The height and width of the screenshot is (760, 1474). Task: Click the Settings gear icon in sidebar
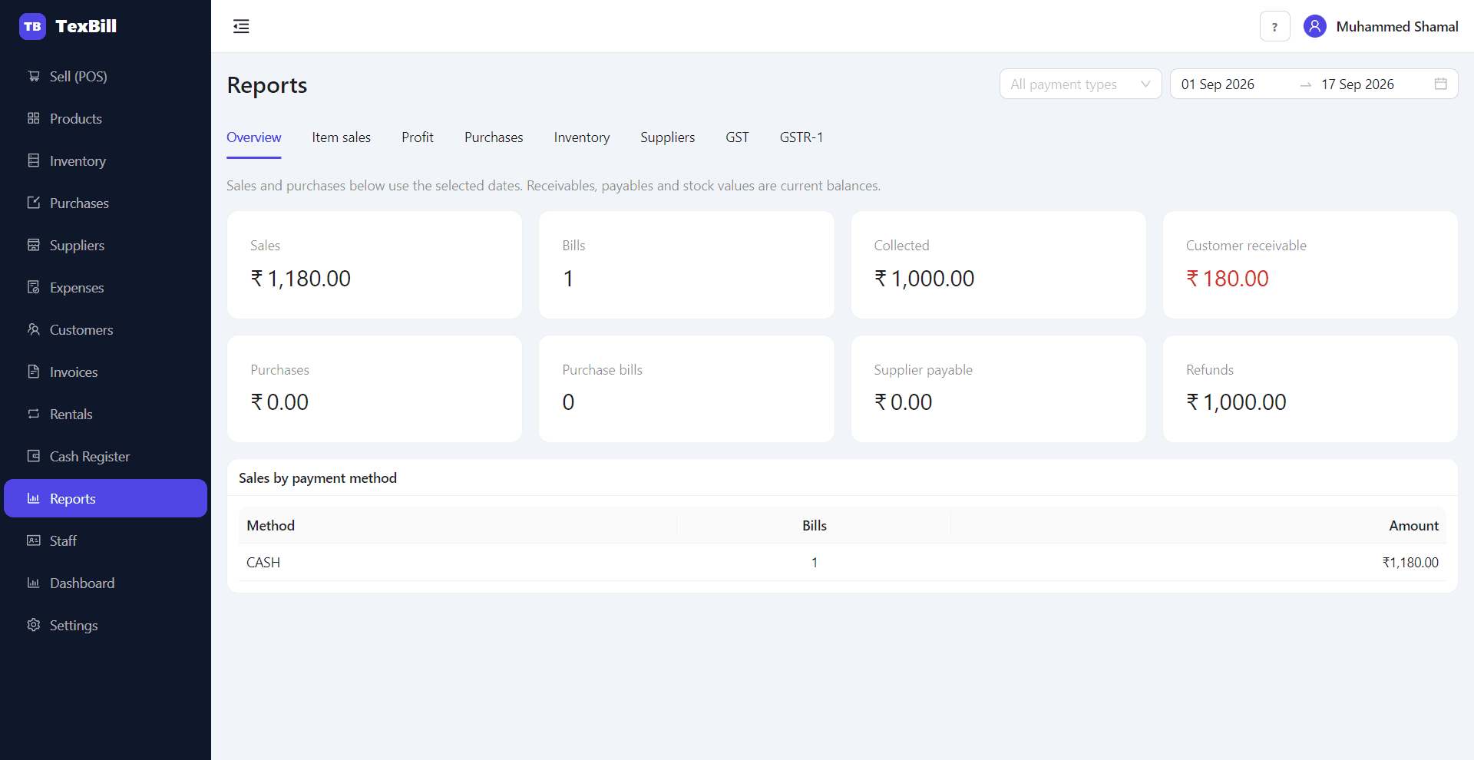point(34,625)
